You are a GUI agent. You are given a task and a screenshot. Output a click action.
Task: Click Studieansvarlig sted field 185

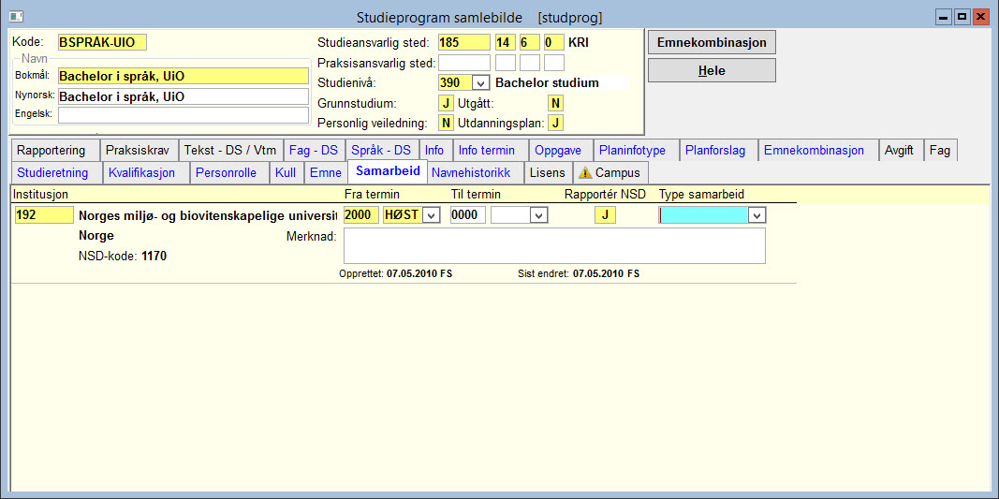(x=463, y=43)
